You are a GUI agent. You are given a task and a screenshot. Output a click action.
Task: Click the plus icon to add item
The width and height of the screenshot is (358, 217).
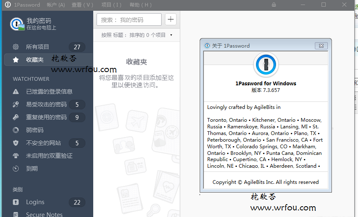click(x=171, y=19)
